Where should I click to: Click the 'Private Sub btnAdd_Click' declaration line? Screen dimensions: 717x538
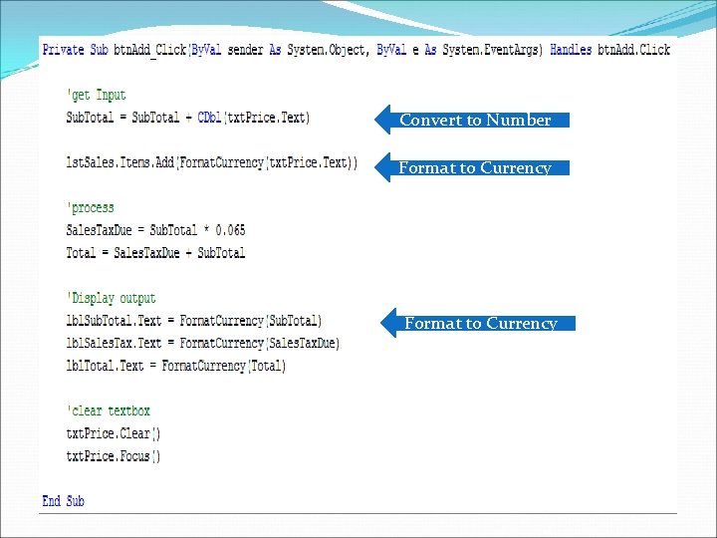(x=357, y=51)
